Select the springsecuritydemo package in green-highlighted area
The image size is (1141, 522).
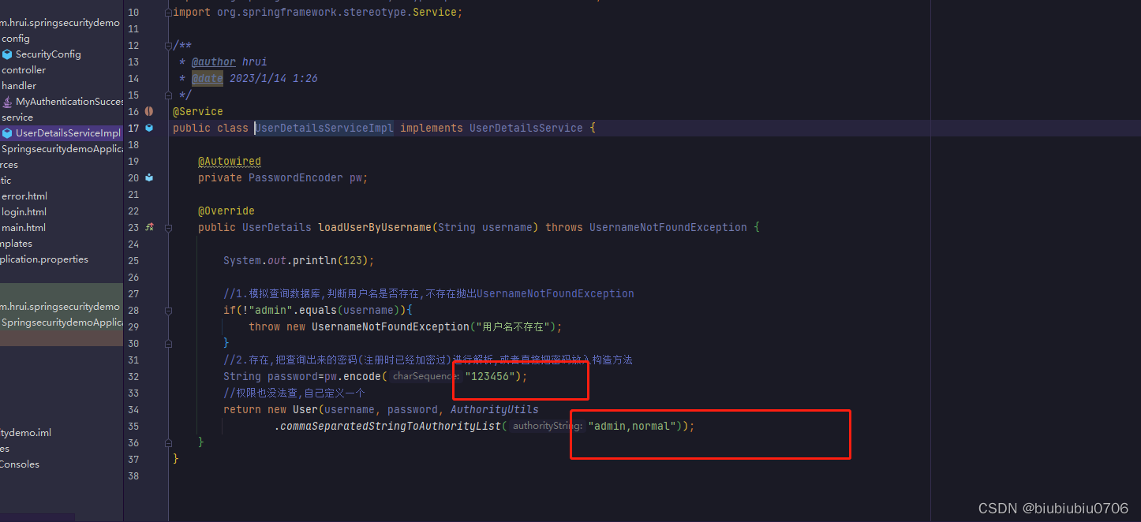click(60, 306)
